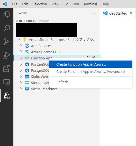Screen dimensions: 136x146
Task: Click the AZURE panel title
Action: pyautogui.click(x=24, y=13)
